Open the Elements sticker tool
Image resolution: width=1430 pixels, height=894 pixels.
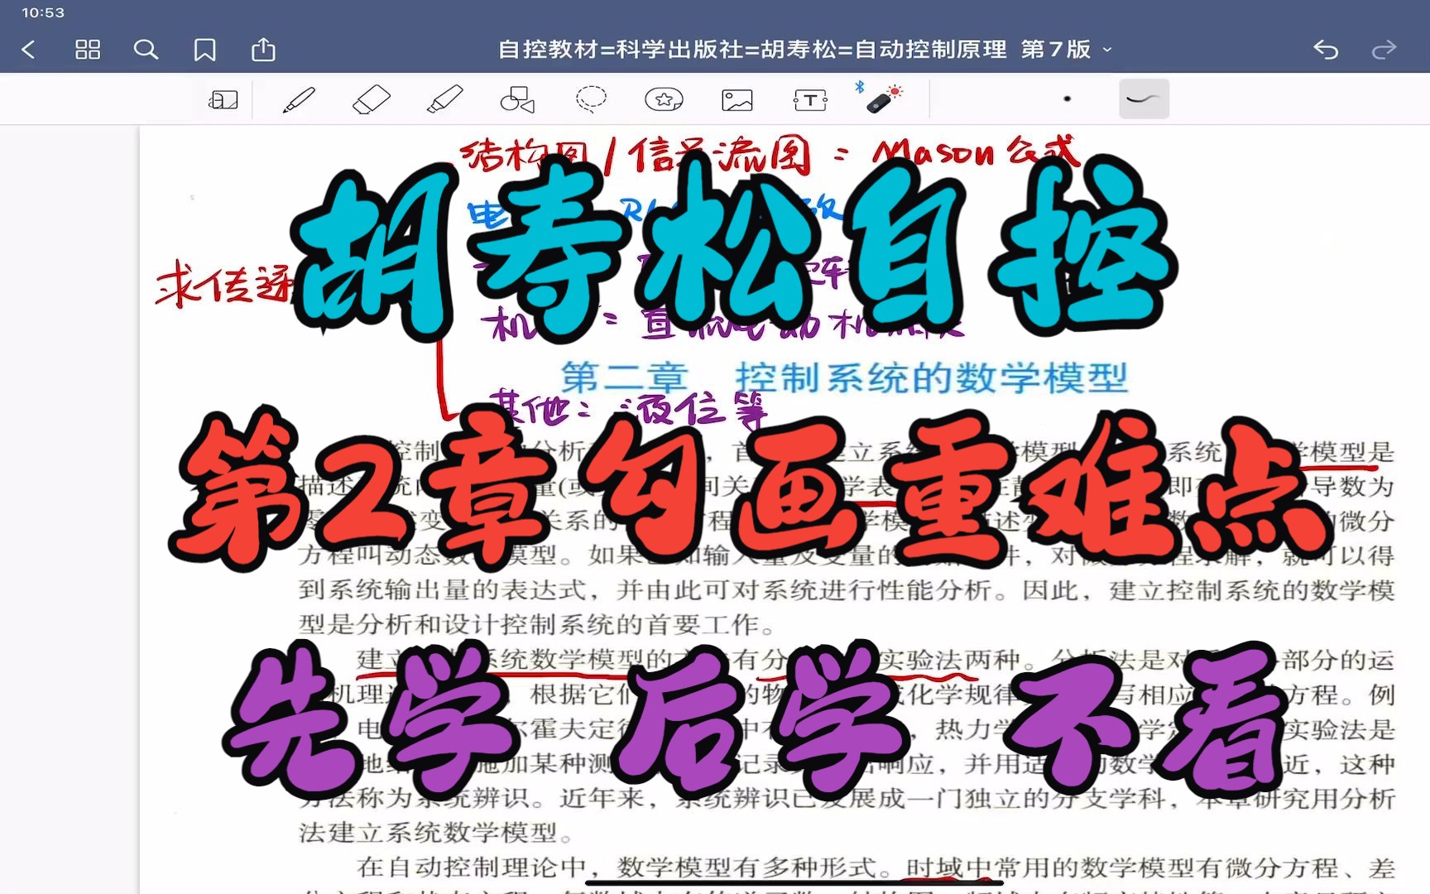point(663,99)
